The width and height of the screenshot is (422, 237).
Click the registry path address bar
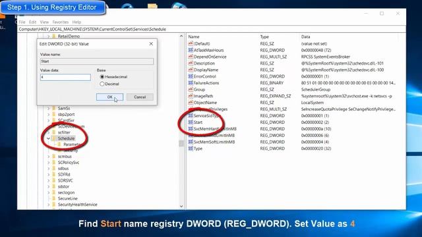coord(212,29)
